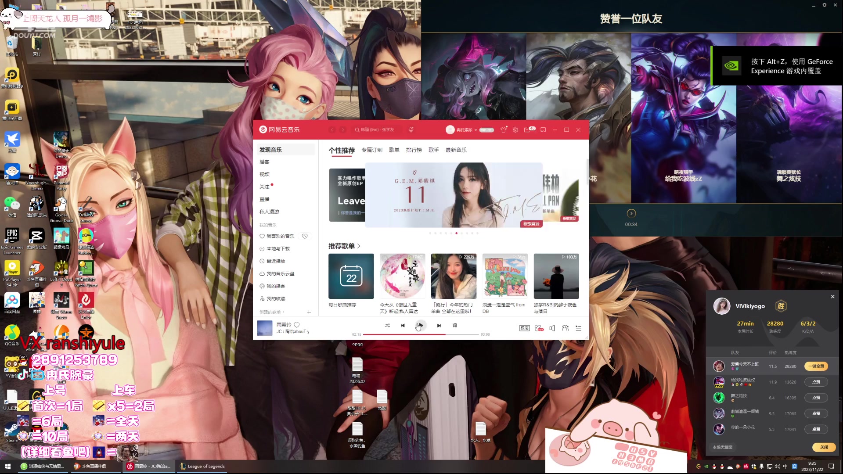The width and height of the screenshot is (843, 474).
Task: Open G.E.M. 邓紫棋 banner
Action: (454, 195)
